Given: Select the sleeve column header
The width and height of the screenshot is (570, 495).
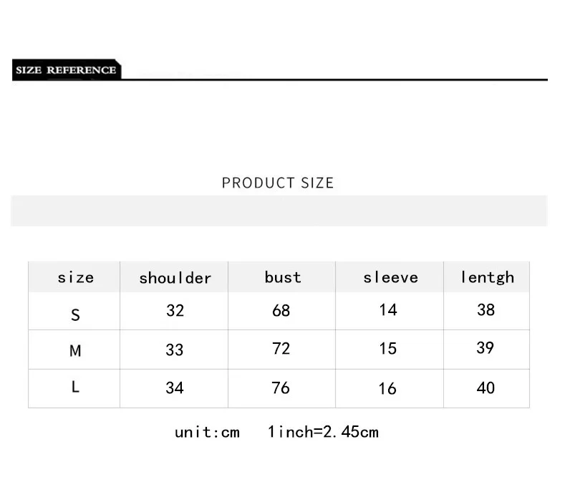Looking at the screenshot, I should coord(391,277).
